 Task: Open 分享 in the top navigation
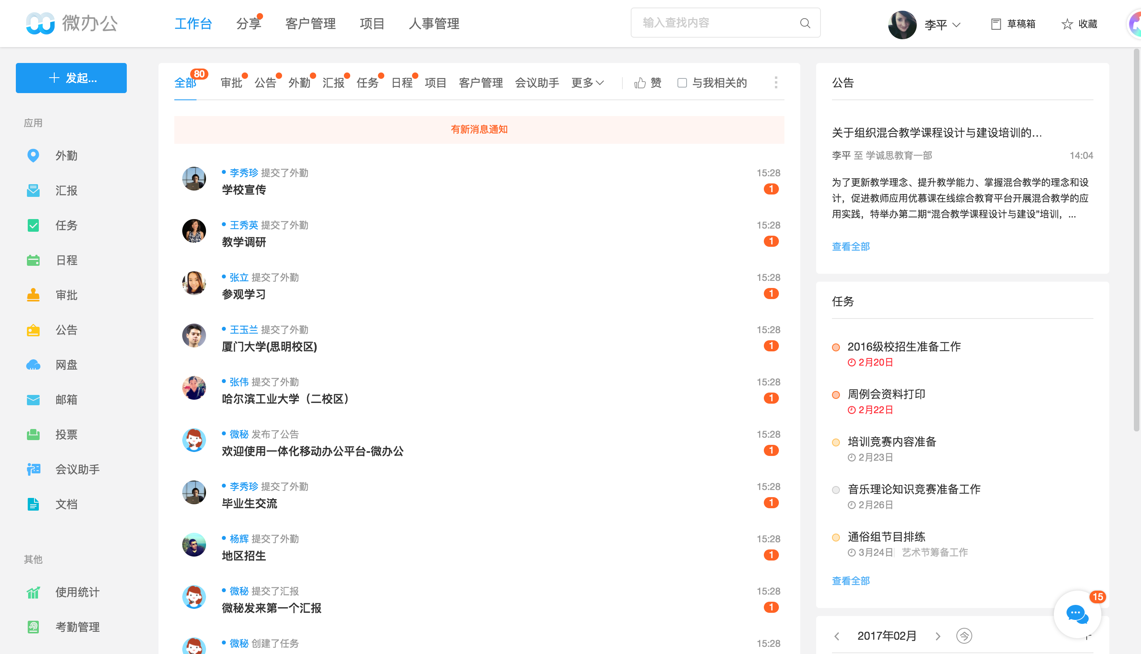248,23
